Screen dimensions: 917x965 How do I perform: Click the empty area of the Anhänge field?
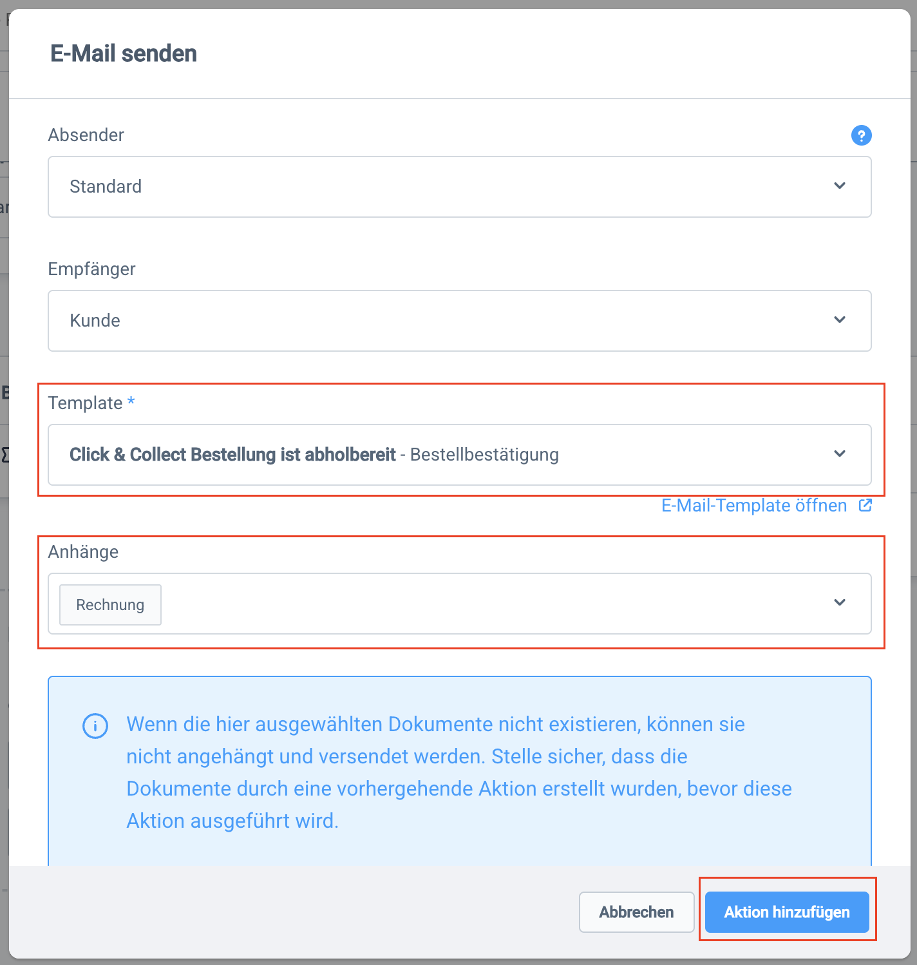coord(489,604)
